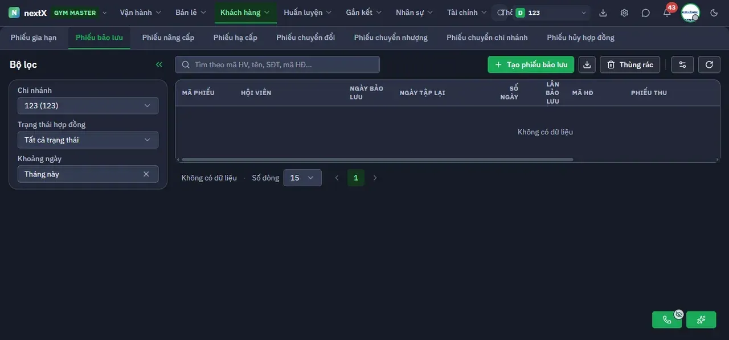Open the top bar download icon

(603, 13)
